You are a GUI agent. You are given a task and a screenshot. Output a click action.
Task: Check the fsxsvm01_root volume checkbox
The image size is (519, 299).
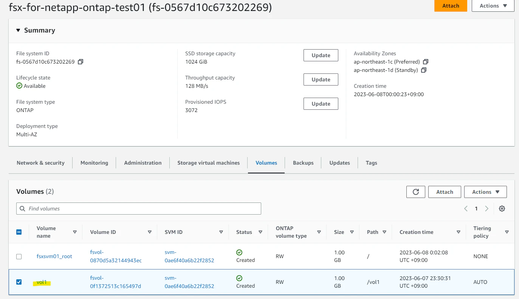pyautogui.click(x=19, y=257)
